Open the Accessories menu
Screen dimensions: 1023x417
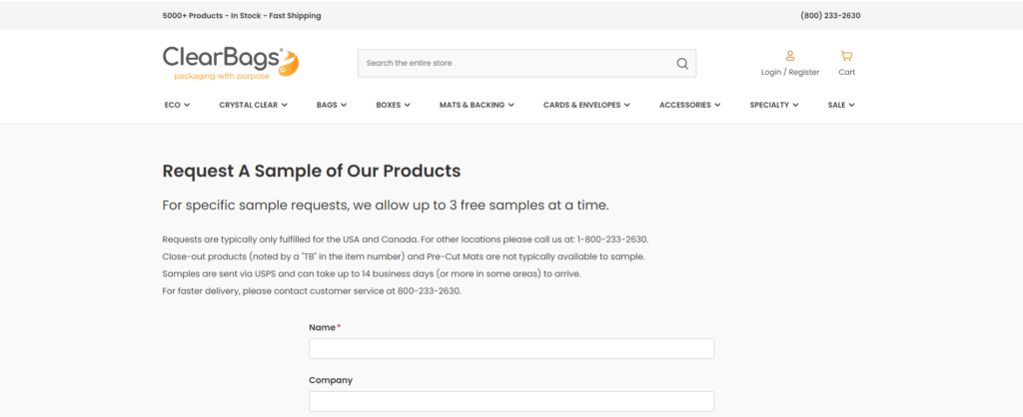click(689, 105)
